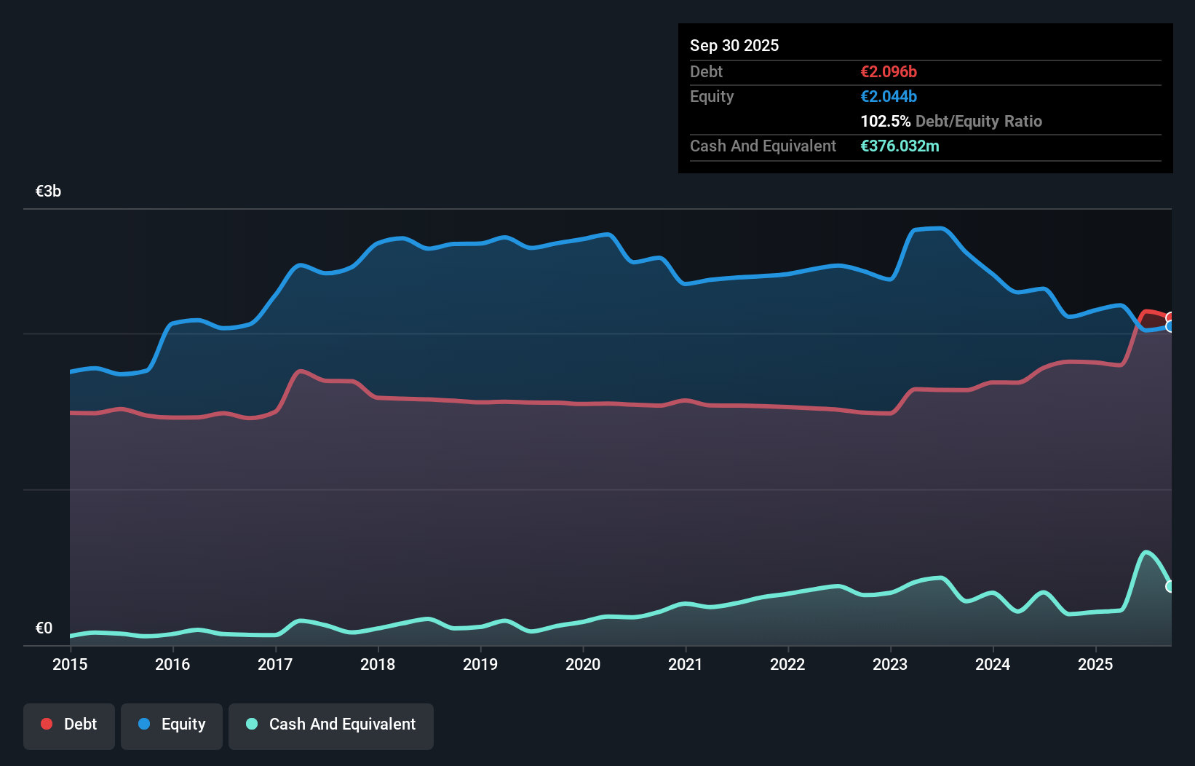Click the blue Equity legend dot icon
1195x766 pixels.
click(145, 724)
